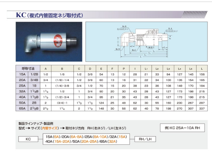Click the L5 column header
The image size is (212, 164).
[x=191, y=69]
